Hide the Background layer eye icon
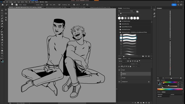The width and height of the screenshot is (185, 104). (x=119, y=82)
